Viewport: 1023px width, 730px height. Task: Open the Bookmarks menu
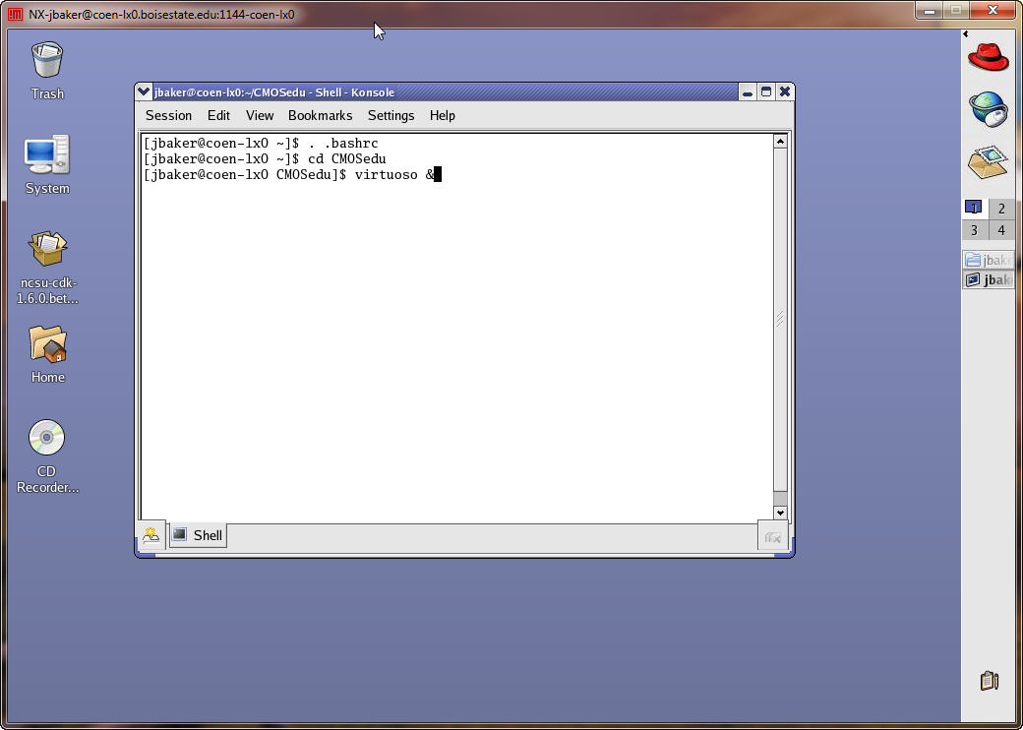(x=320, y=115)
